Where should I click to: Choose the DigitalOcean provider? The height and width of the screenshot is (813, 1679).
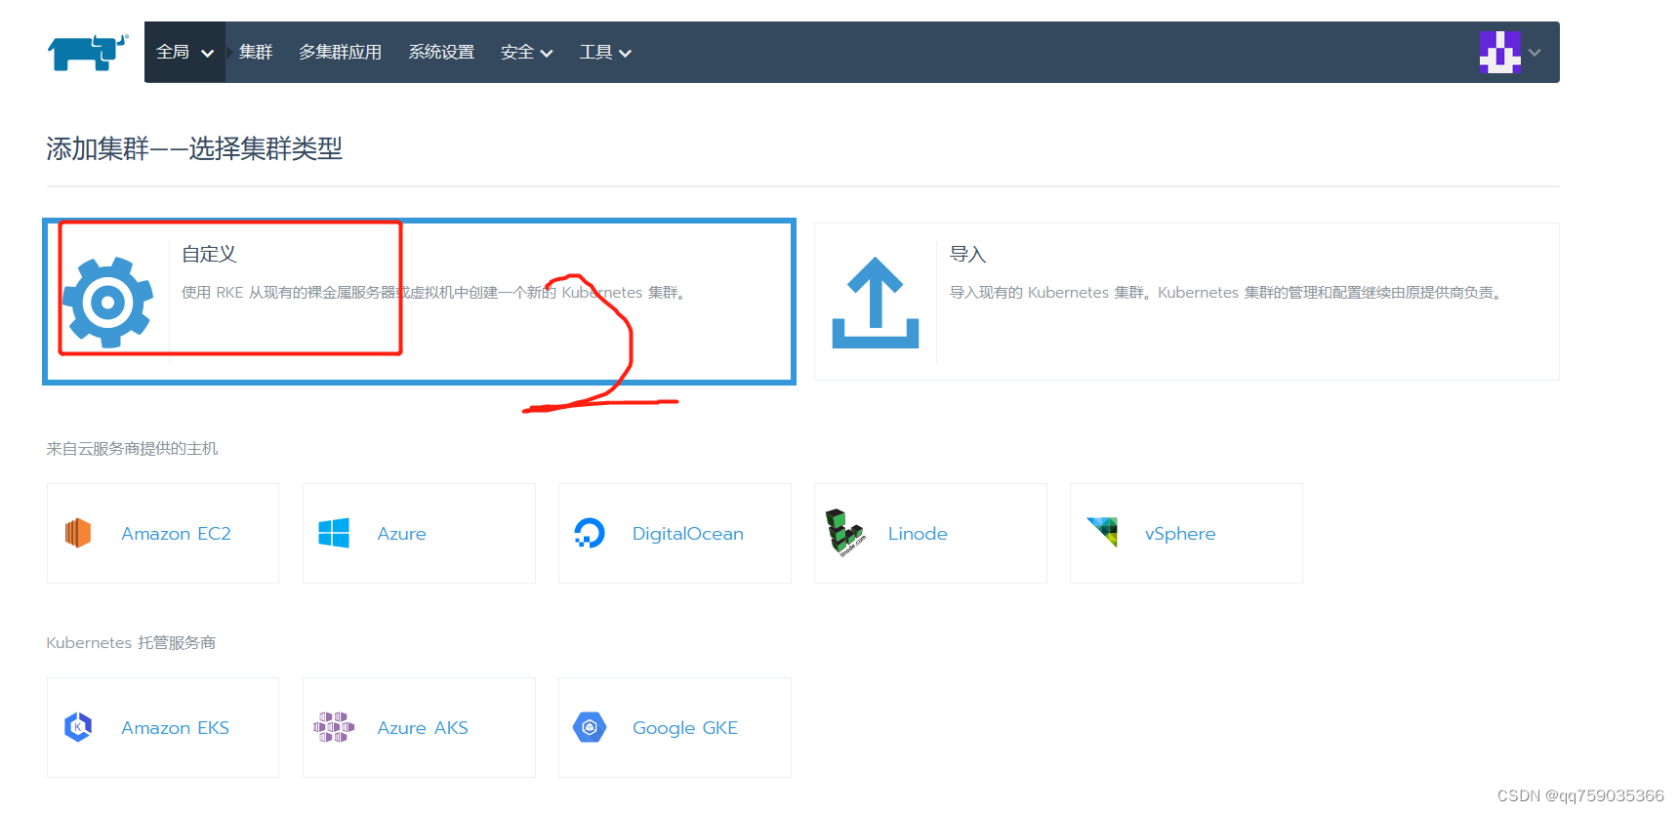pyautogui.click(x=688, y=534)
